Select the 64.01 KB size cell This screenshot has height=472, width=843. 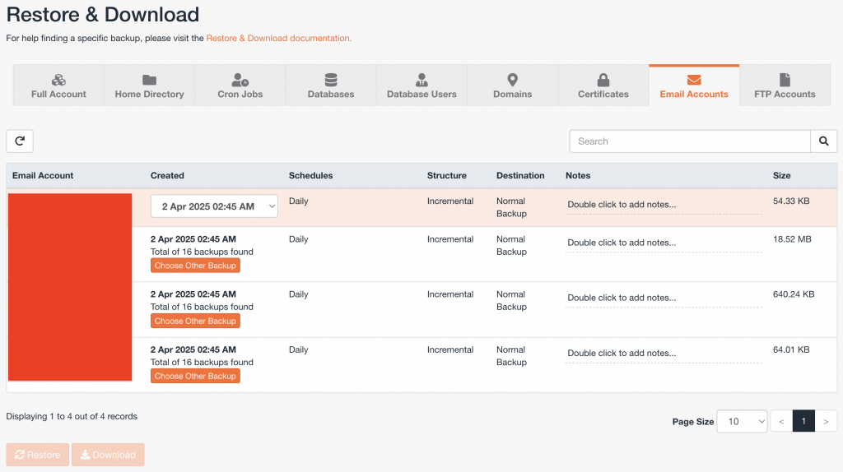pyautogui.click(x=791, y=350)
